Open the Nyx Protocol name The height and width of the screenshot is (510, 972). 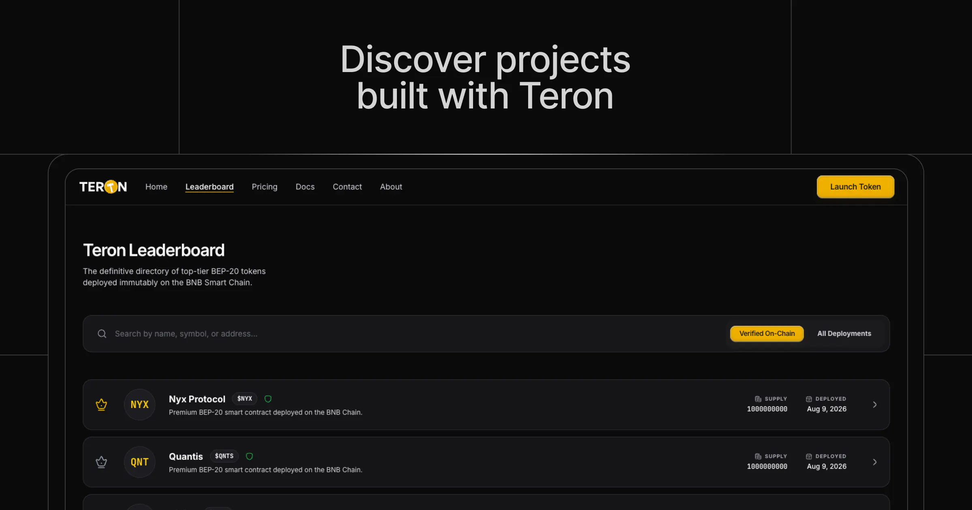point(197,399)
